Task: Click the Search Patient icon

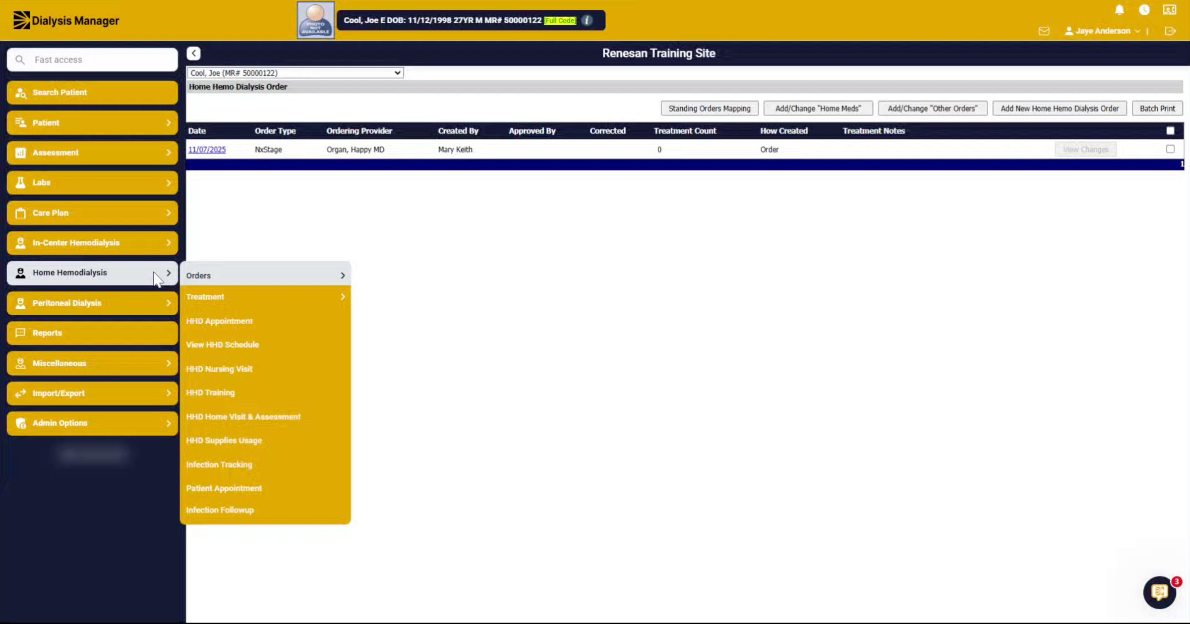Action: (x=21, y=93)
